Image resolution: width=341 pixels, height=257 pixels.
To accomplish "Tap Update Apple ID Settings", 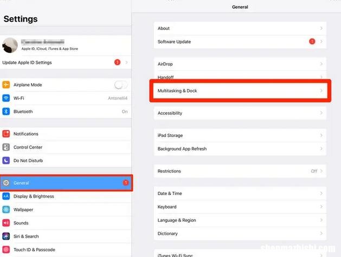I will click(66, 62).
